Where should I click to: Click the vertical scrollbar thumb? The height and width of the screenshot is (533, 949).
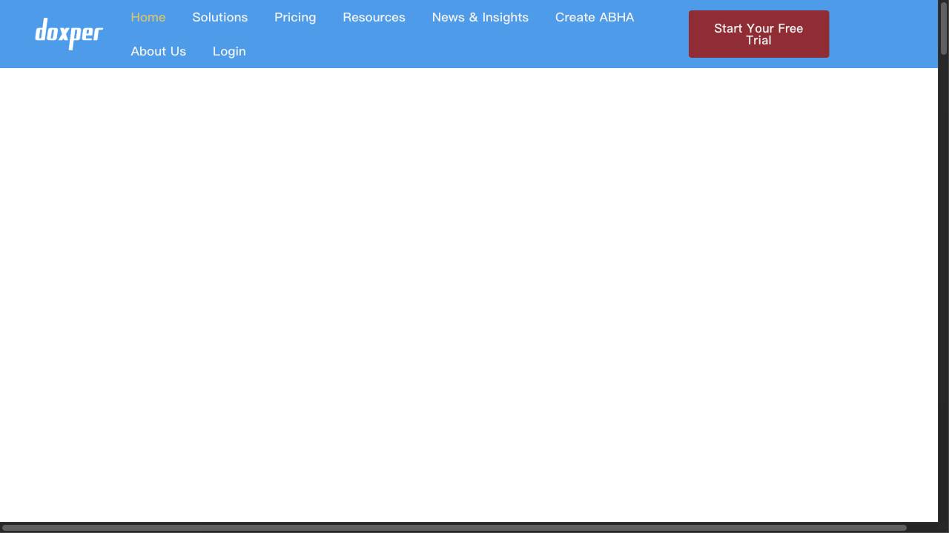(944, 28)
